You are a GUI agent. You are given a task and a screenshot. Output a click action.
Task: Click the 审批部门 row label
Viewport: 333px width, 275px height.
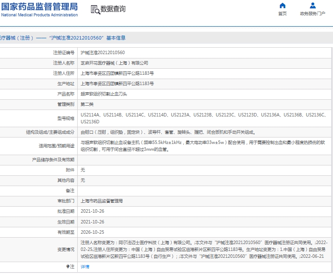coord(66,201)
